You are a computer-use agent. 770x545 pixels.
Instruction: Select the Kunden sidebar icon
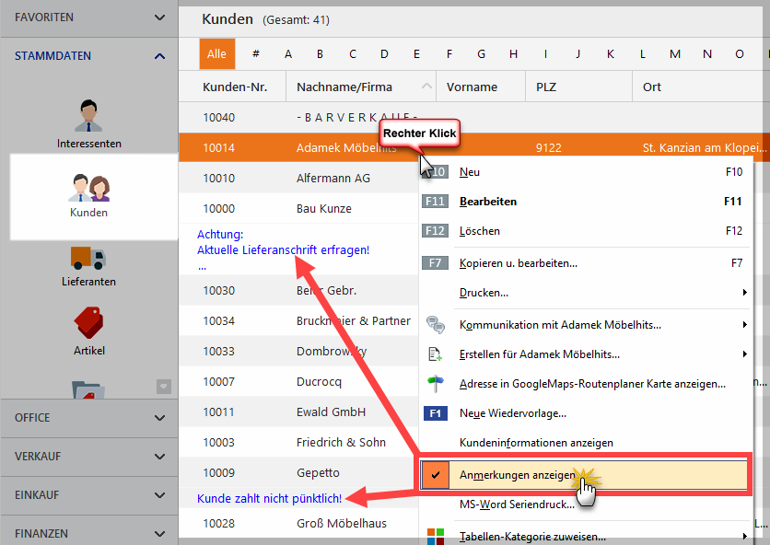click(89, 188)
